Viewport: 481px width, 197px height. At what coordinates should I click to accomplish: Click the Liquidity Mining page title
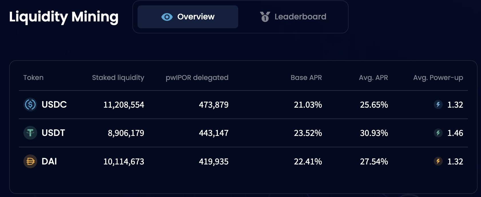click(x=64, y=17)
